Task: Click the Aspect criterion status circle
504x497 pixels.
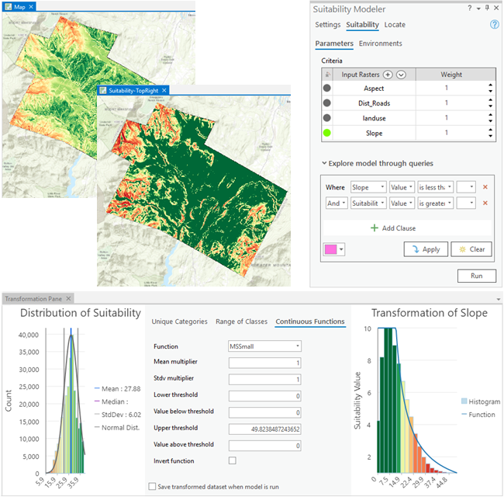Action: click(327, 89)
